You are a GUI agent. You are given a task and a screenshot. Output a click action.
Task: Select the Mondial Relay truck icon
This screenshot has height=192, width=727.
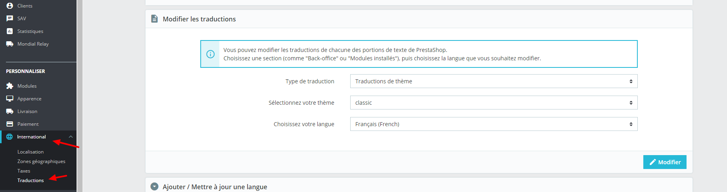tap(10, 44)
